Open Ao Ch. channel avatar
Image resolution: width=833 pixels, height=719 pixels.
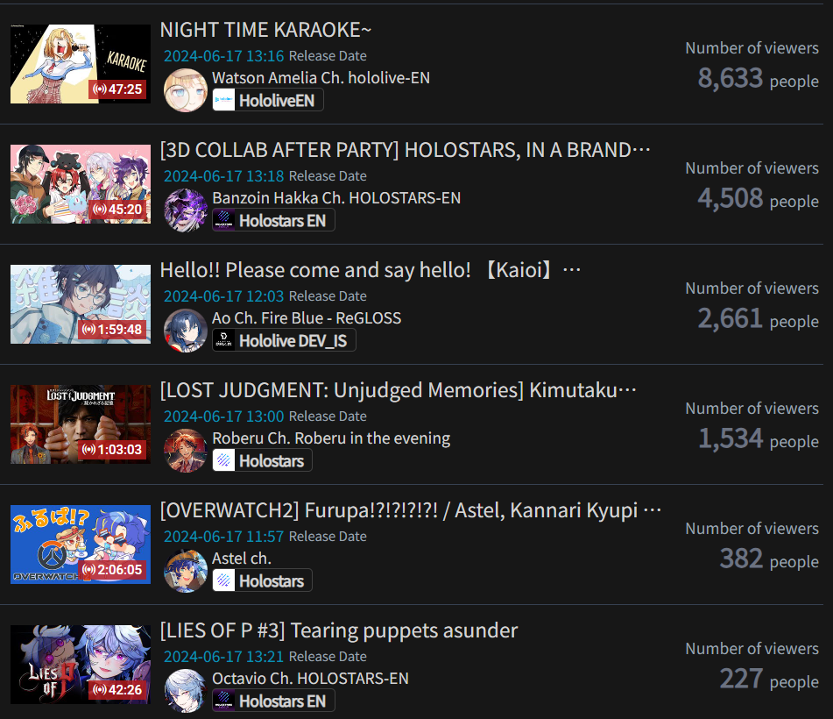pyautogui.click(x=186, y=331)
